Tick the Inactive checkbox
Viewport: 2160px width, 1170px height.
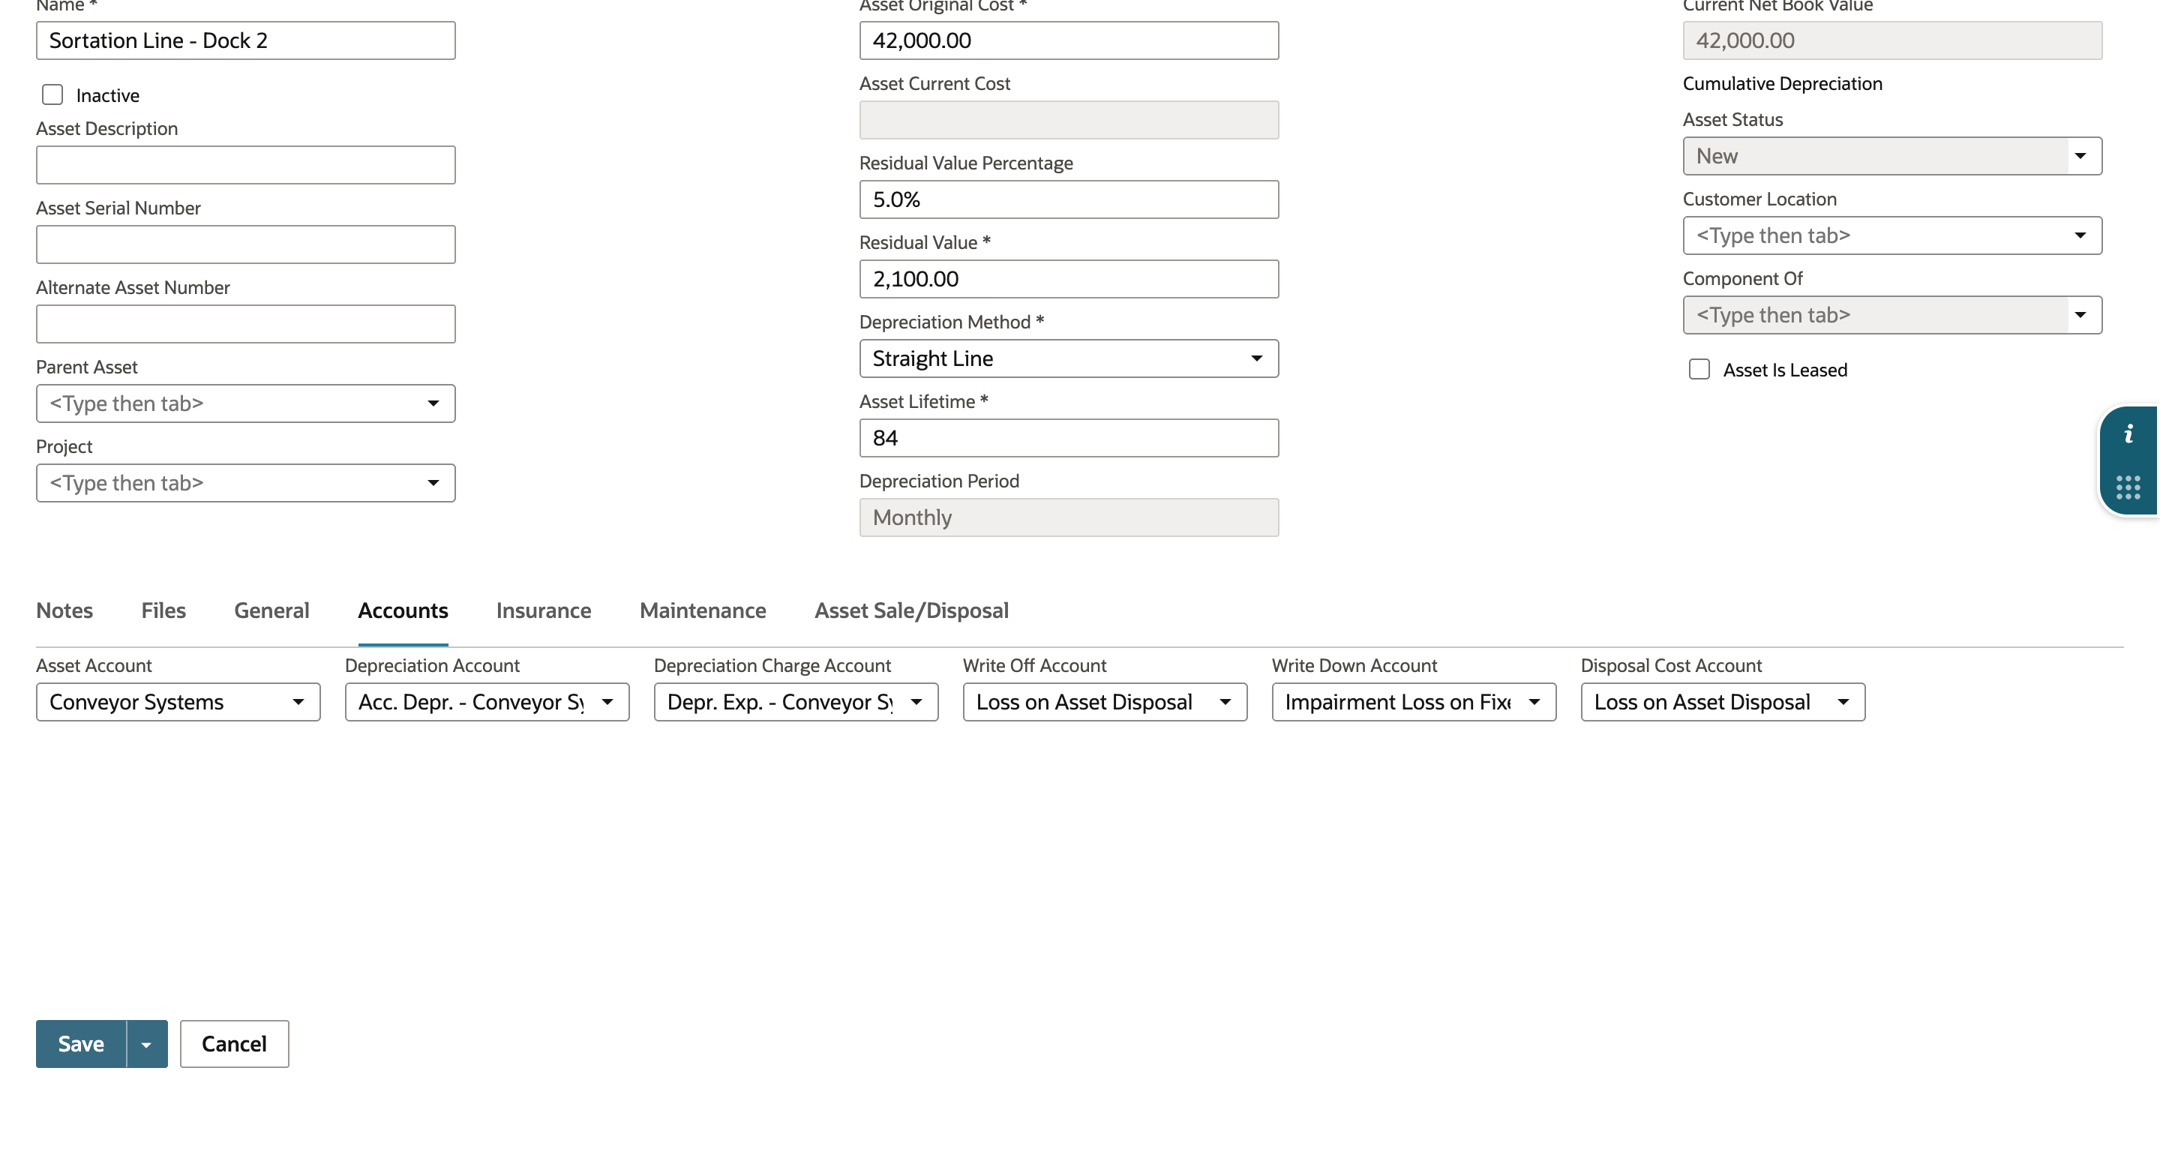coord(52,94)
